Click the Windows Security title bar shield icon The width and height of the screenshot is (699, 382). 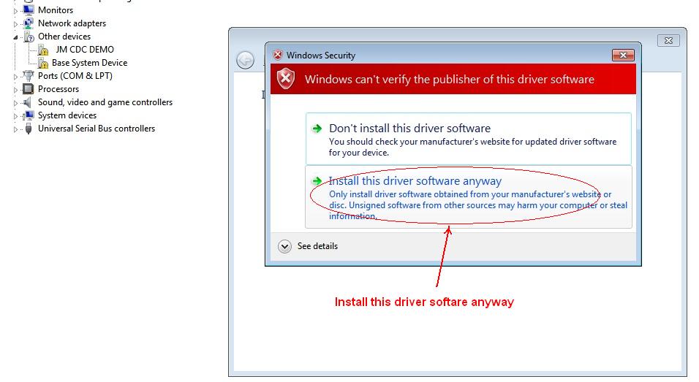(x=278, y=56)
